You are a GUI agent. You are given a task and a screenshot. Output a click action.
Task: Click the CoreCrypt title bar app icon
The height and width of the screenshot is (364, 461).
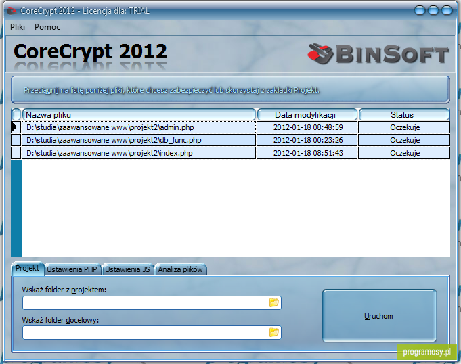click(x=12, y=11)
